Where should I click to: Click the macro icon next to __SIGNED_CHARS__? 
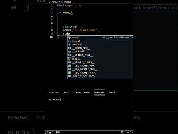[69, 62]
